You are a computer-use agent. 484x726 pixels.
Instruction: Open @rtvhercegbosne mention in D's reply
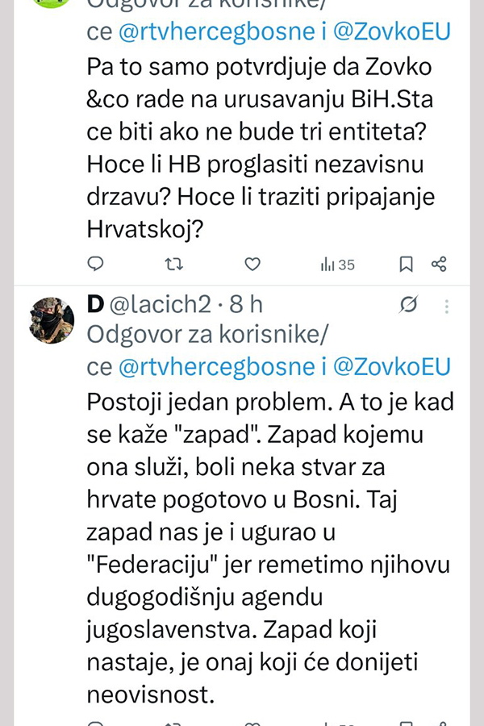coord(218,367)
